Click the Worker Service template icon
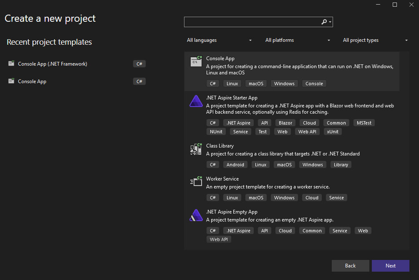The width and height of the screenshot is (419, 280). click(x=196, y=181)
